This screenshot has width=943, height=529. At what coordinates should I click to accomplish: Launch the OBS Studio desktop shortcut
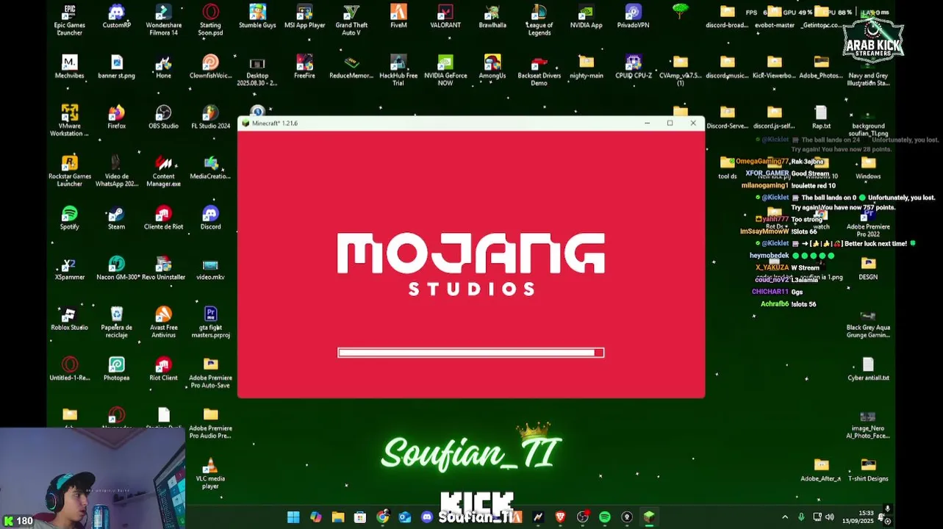pos(163,118)
